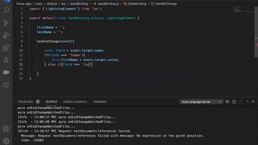Open the Run and Debug view
This screenshot has width=258, height=145.
click(6, 35)
